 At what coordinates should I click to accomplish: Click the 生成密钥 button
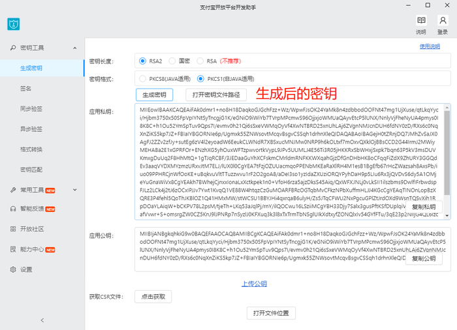pyautogui.click(x=155, y=95)
